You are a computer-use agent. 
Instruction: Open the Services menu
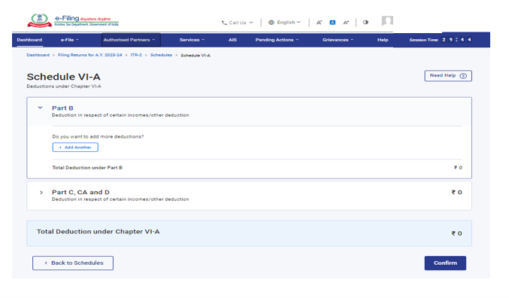[192, 40]
